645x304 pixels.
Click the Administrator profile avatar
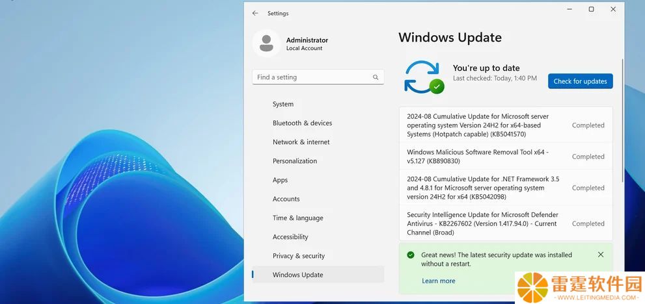click(267, 44)
